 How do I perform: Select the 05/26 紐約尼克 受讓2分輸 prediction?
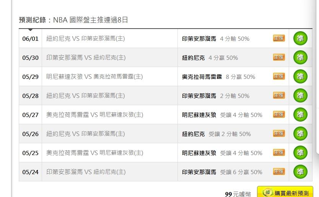(216, 134)
